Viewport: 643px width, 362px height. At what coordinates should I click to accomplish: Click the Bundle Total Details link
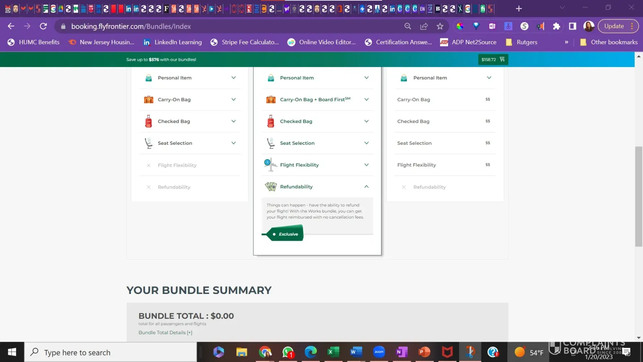(165, 332)
